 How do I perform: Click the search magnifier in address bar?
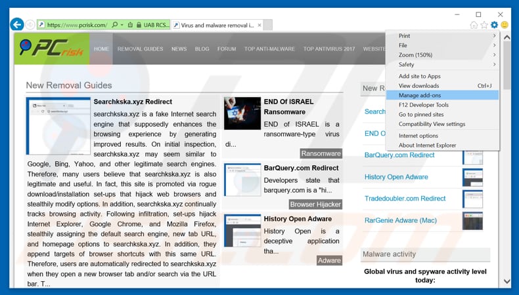coord(114,25)
